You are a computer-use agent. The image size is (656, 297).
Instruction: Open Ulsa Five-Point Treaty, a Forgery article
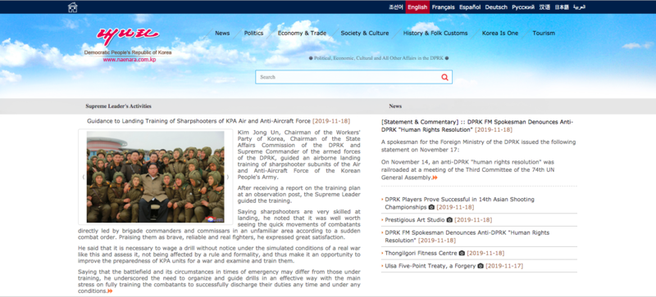430,266
